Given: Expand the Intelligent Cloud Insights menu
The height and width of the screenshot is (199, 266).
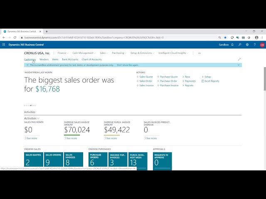Looking at the screenshot, I should click(x=173, y=53).
